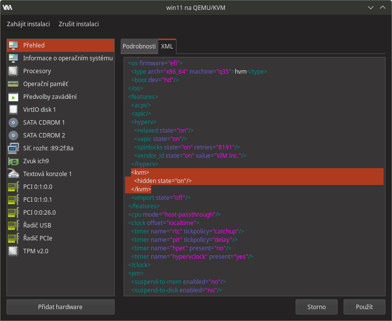This screenshot has width=392, height=321.
Task: Click the PCI 0:1:0.1 card icon
Action: [x=13, y=200]
